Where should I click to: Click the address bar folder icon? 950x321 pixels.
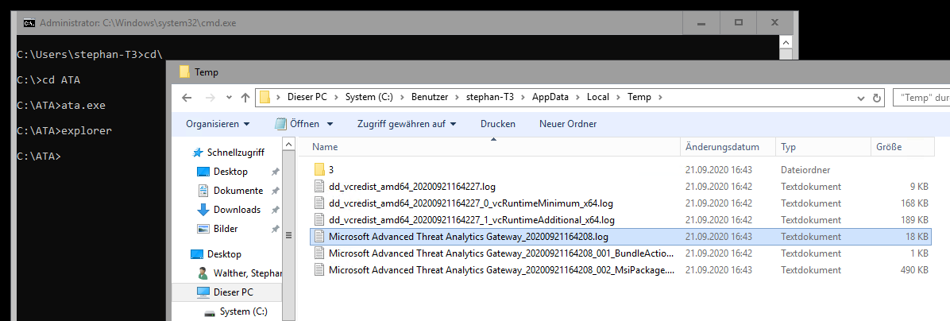point(265,97)
